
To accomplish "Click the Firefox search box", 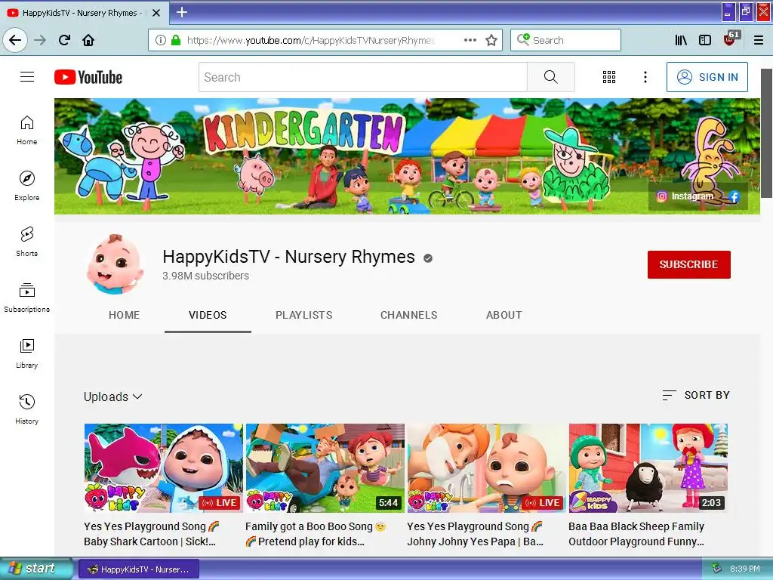I will pos(565,40).
